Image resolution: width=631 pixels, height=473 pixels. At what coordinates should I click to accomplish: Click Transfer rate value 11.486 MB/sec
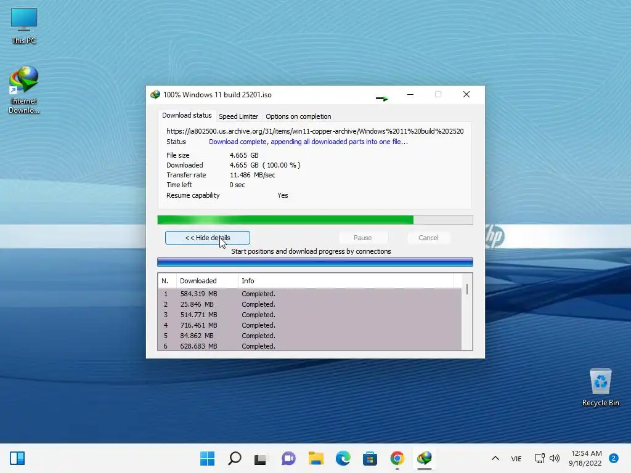(x=252, y=175)
